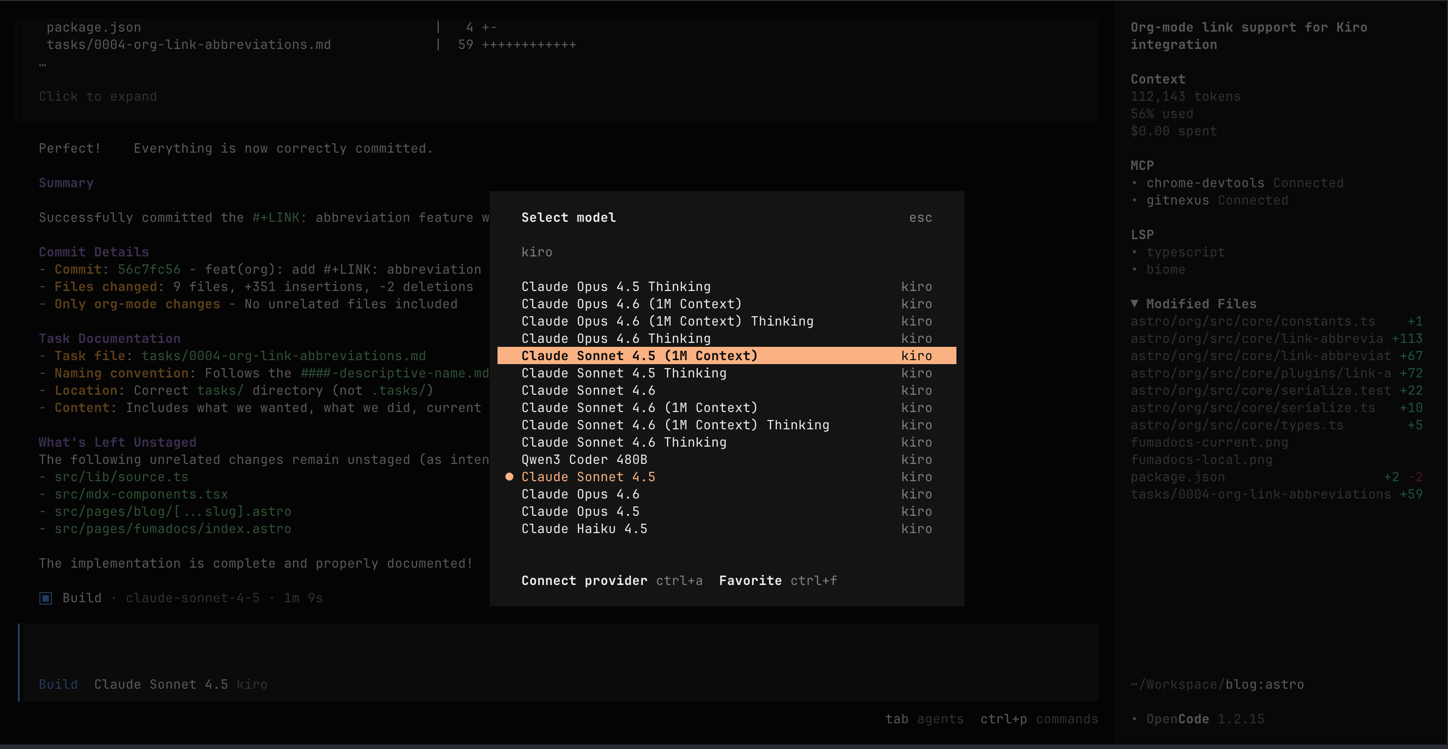Click the Build agent label in prompt
Viewport: 1448px width, 749px height.
[x=58, y=684]
